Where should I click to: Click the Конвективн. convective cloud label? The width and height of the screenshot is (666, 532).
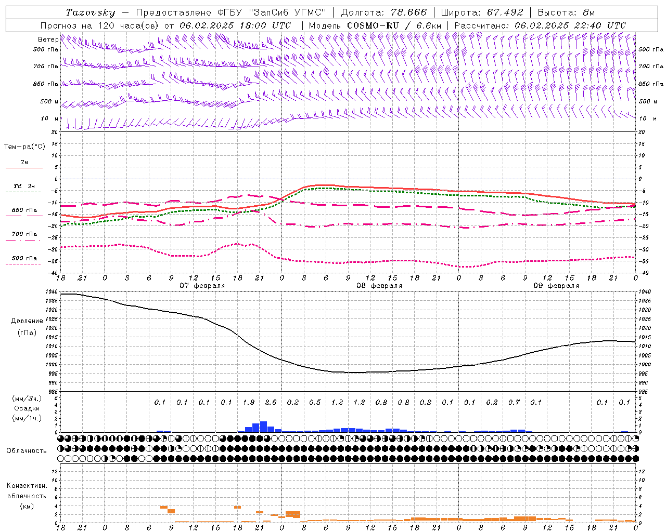point(27,486)
